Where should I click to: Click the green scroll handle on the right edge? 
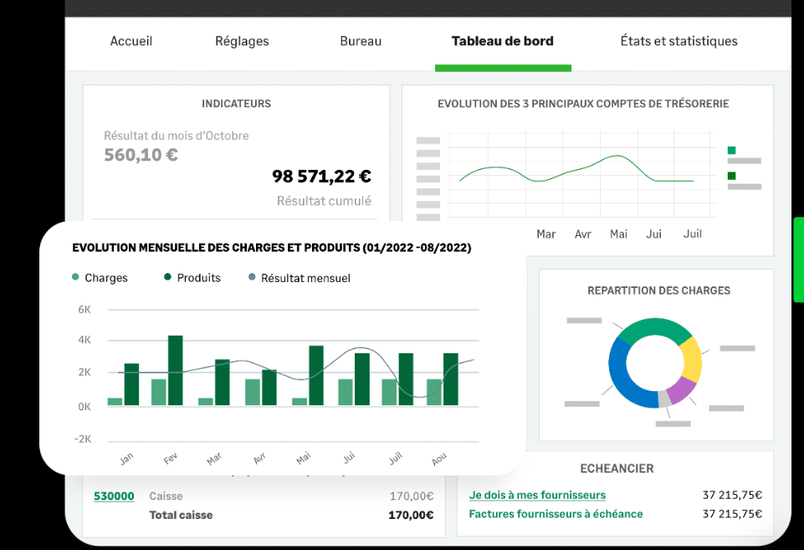click(798, 260)
